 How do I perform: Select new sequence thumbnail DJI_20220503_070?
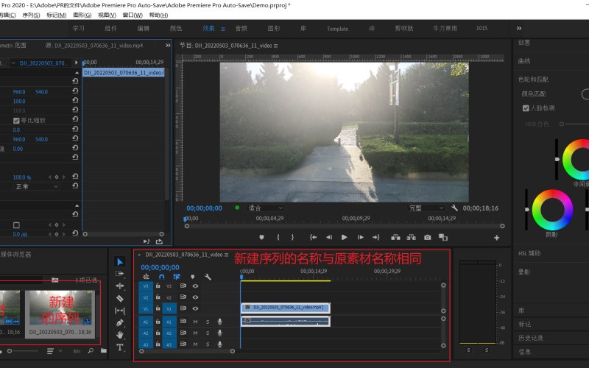click(60, 314)
